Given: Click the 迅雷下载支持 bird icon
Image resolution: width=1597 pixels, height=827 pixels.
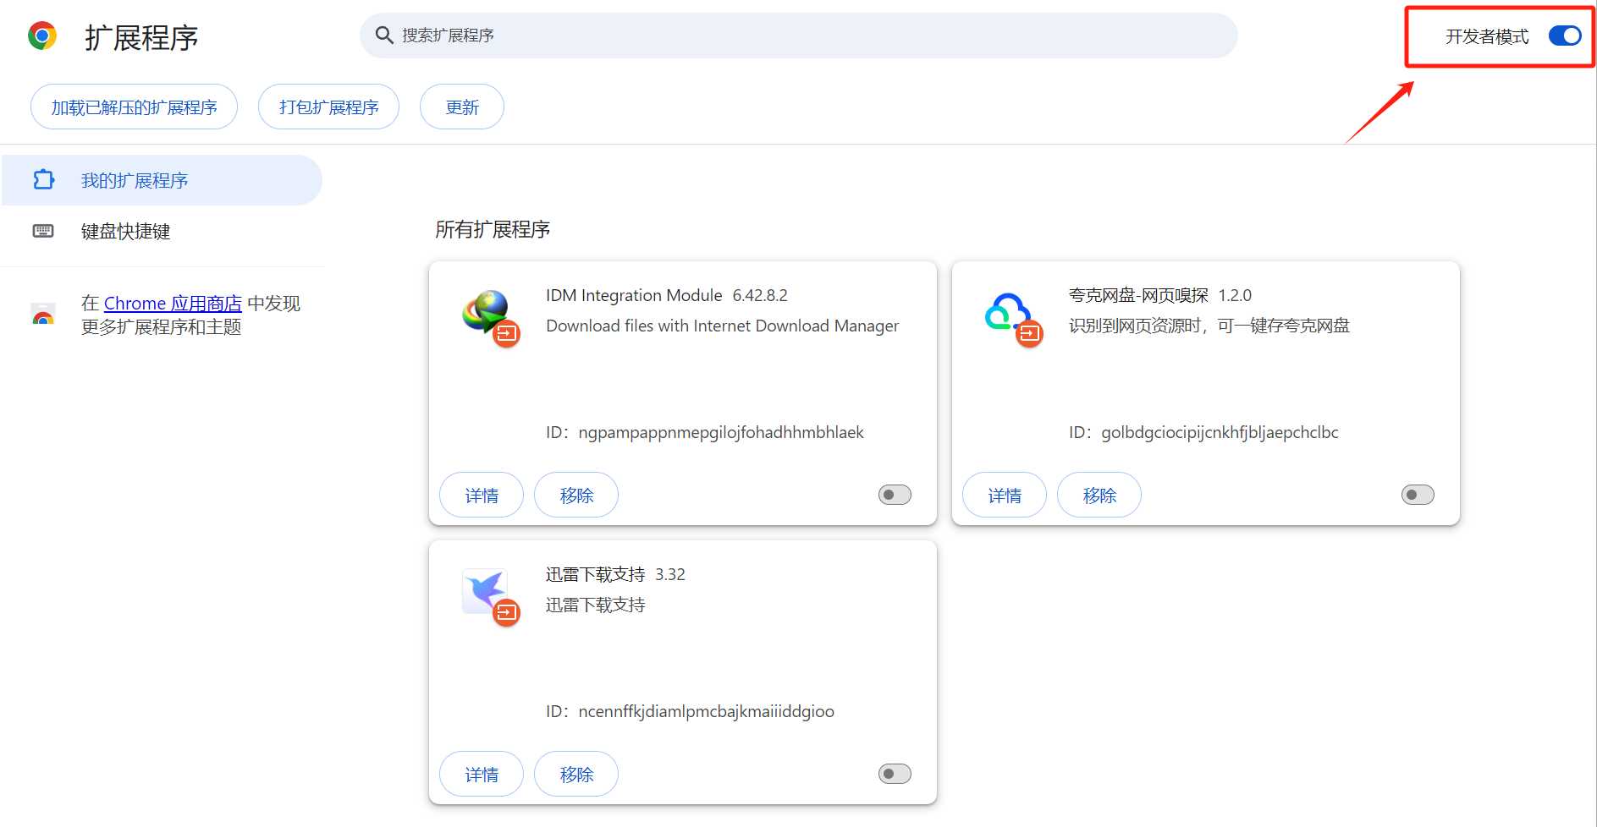Looking at the screenshot, I should click(x=486, y=592).
